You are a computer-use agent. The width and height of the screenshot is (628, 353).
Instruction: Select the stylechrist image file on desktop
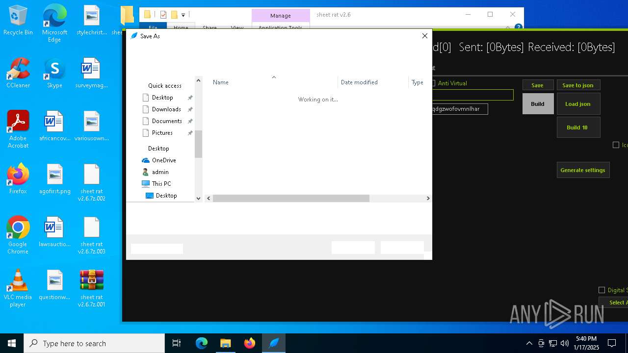pyautogui.click(x=92, y=21)
